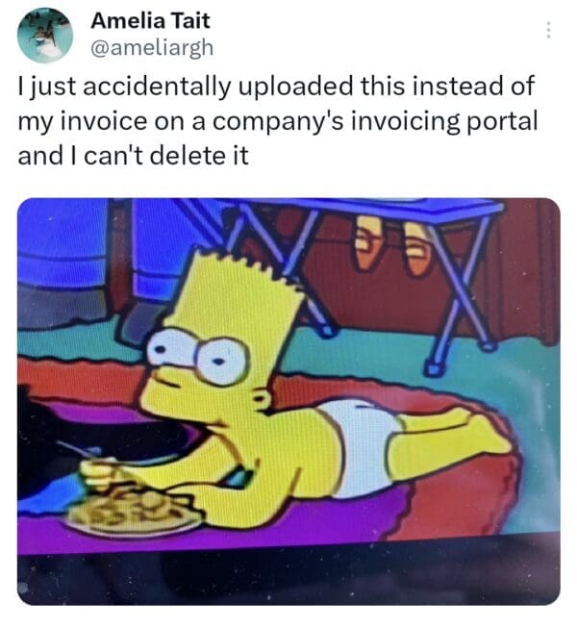Viewport: 577px width, 628px height.
Task: Click the pair of shoes under the table
Action: pos(392,246)
